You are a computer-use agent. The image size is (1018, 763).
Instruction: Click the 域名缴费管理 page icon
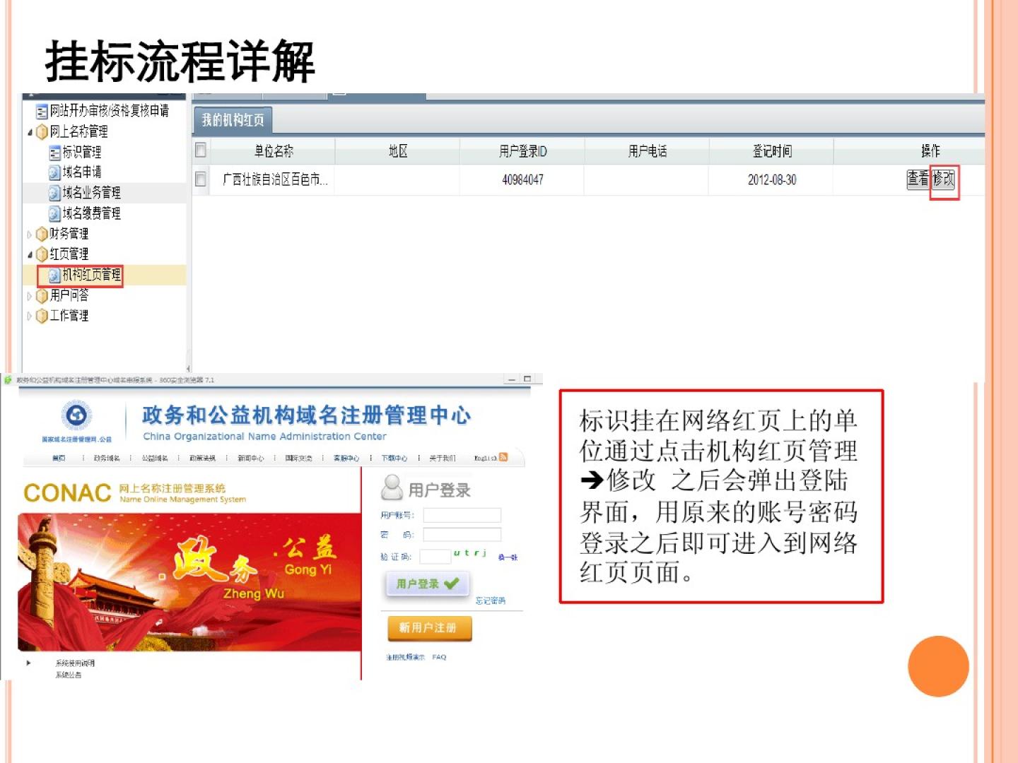click(x=54, y=213)
